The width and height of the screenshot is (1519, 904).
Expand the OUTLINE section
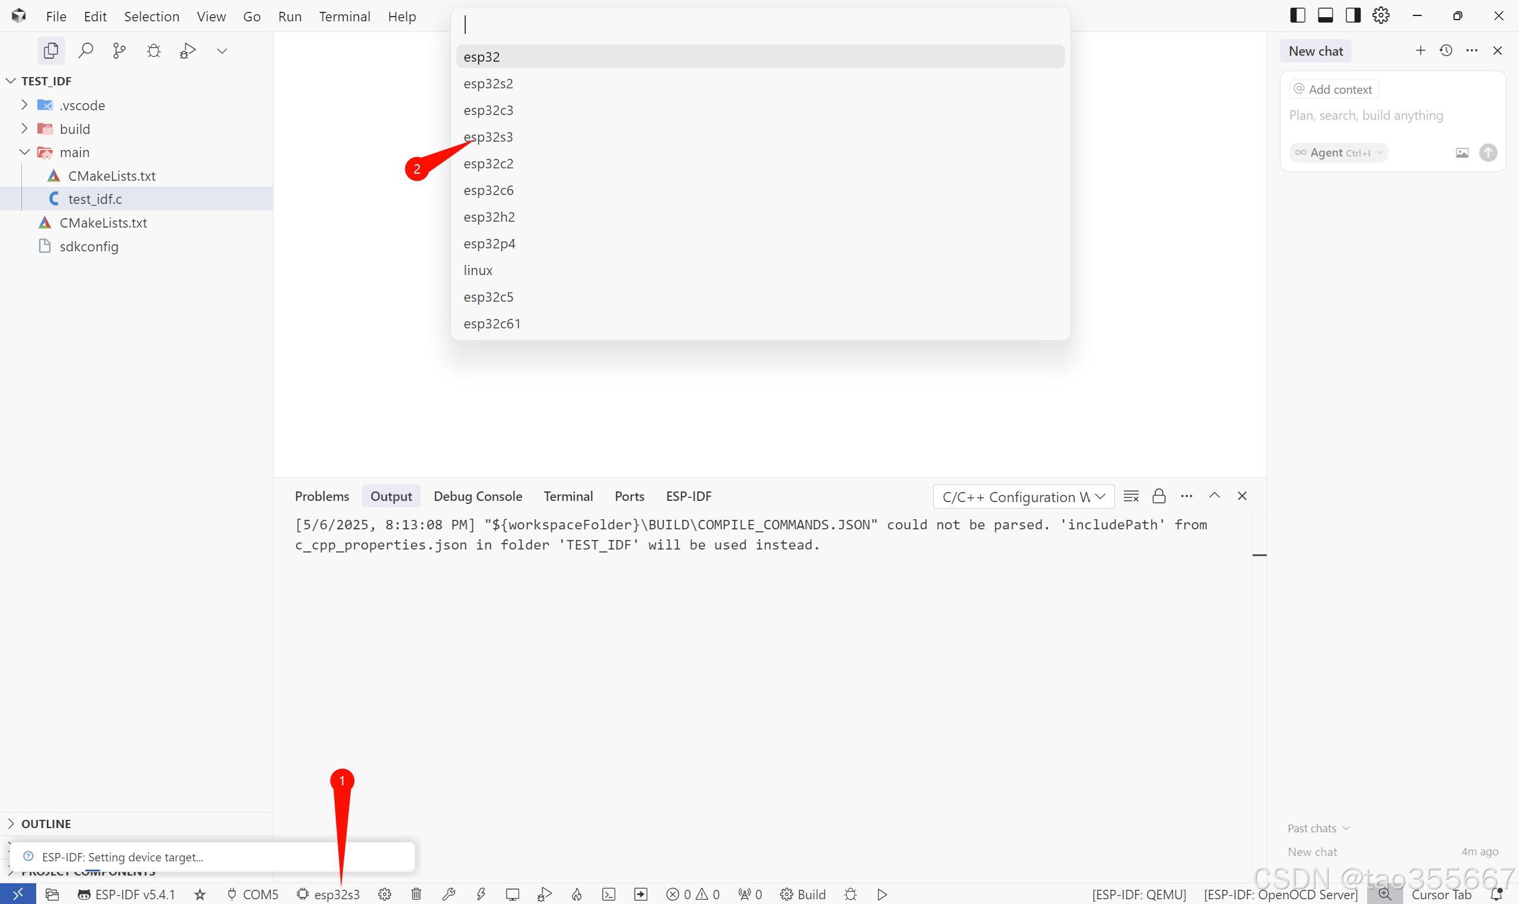(x=46, y=823)
